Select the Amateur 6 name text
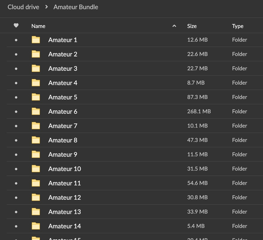263x240 pixels. coord(63,112)
